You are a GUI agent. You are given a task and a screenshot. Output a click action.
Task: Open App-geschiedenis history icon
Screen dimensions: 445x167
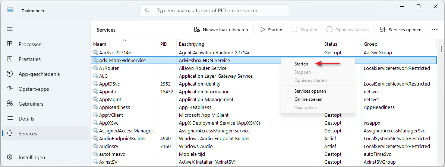10,74
